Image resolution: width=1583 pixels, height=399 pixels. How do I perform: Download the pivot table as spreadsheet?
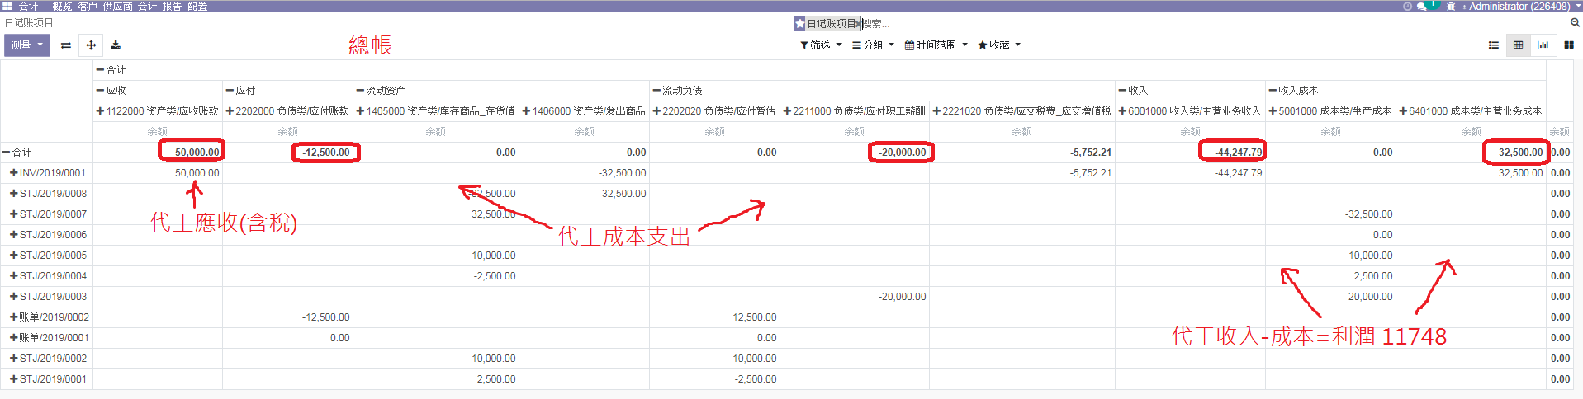[x=116, y=45]
